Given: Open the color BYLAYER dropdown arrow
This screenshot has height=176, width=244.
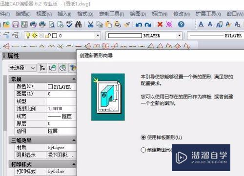Looking at the screenshot, I should click(x=179, y=36).
